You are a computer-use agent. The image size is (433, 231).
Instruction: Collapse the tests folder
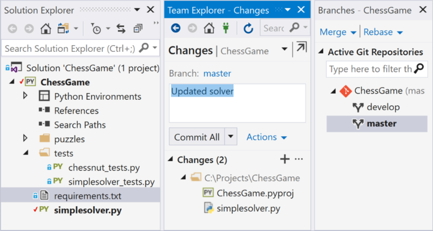pos(25,153)
